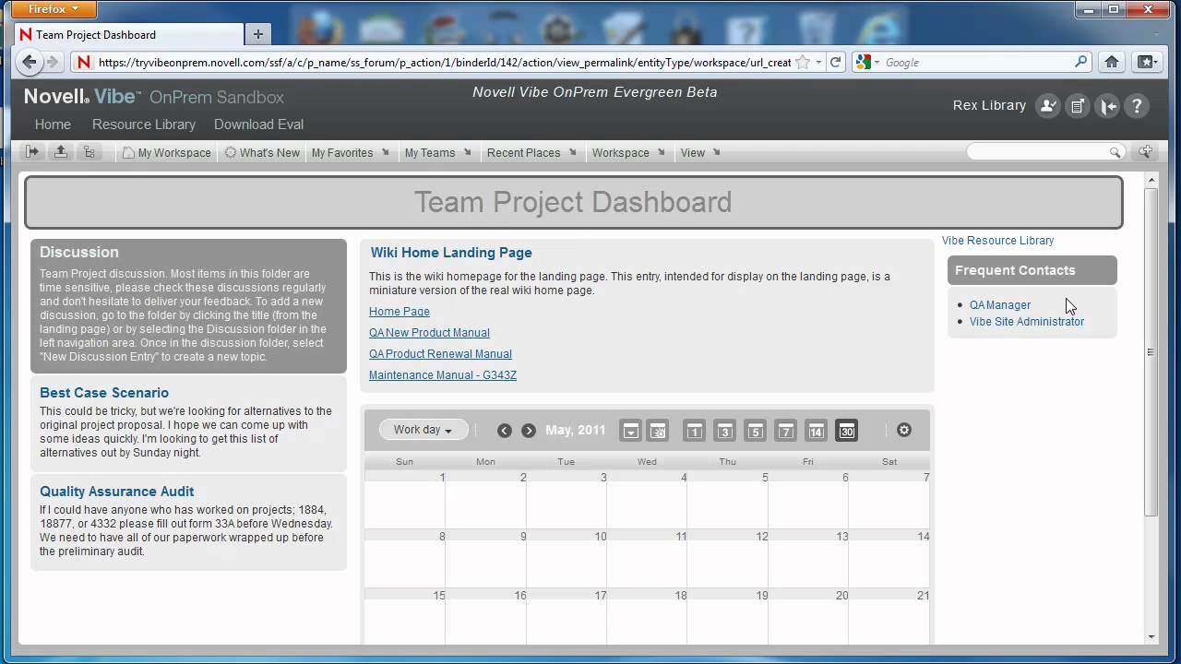This screenshot has width=1181, height=664.
Task: Open Resource Library navigation item
Action: pos(144,125)
